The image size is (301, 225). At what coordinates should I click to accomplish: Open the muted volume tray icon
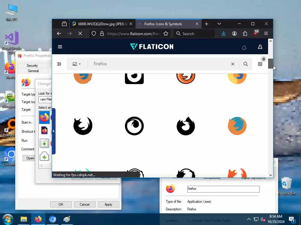263,219
